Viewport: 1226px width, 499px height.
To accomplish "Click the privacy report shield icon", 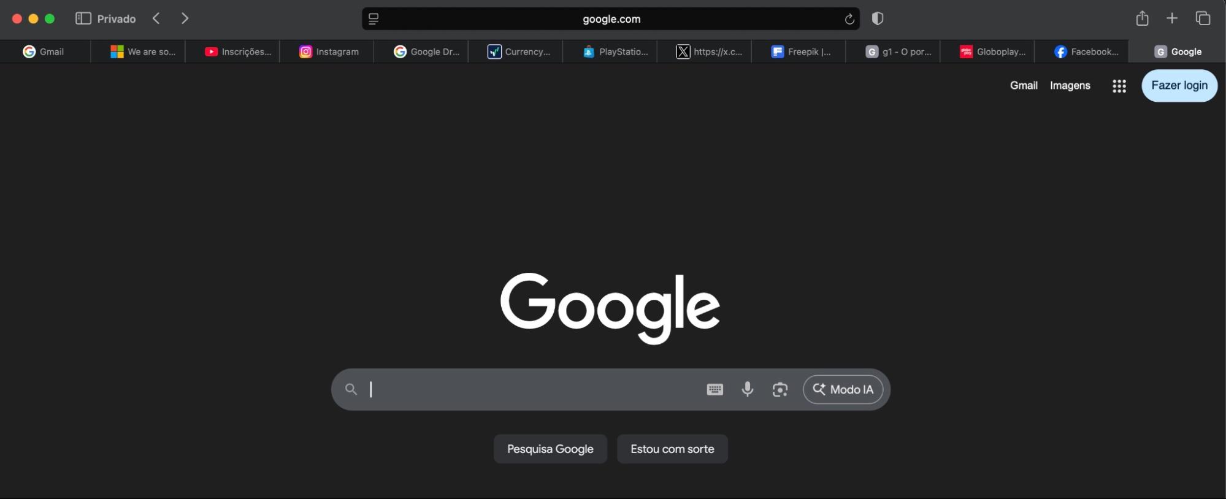I will click(878, 18).
